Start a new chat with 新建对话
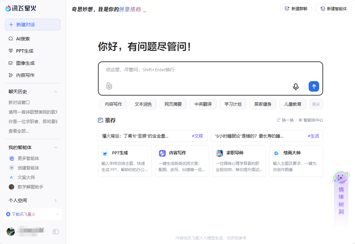This screenshot has height=244, width=355. click(x=33, y=25)
